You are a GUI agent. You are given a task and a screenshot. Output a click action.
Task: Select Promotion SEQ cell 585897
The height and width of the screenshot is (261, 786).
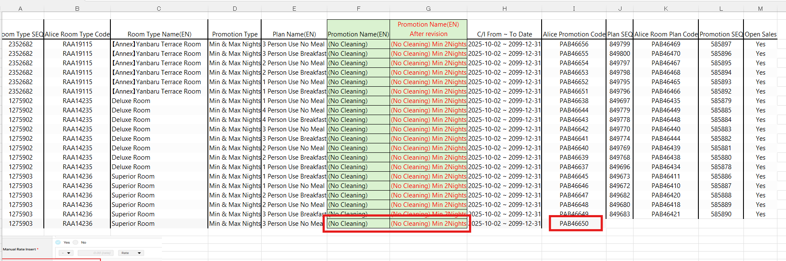721,44
